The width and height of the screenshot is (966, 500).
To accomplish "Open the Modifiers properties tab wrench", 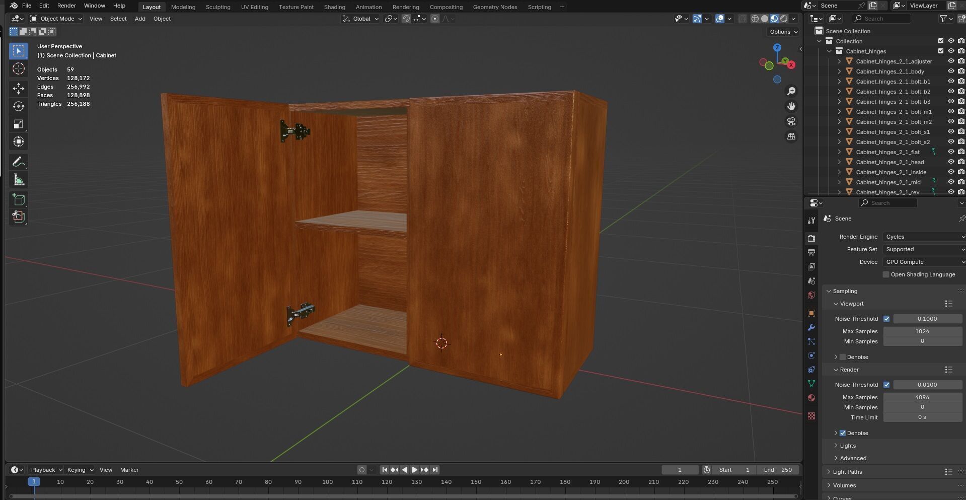I will coord(811,327).
